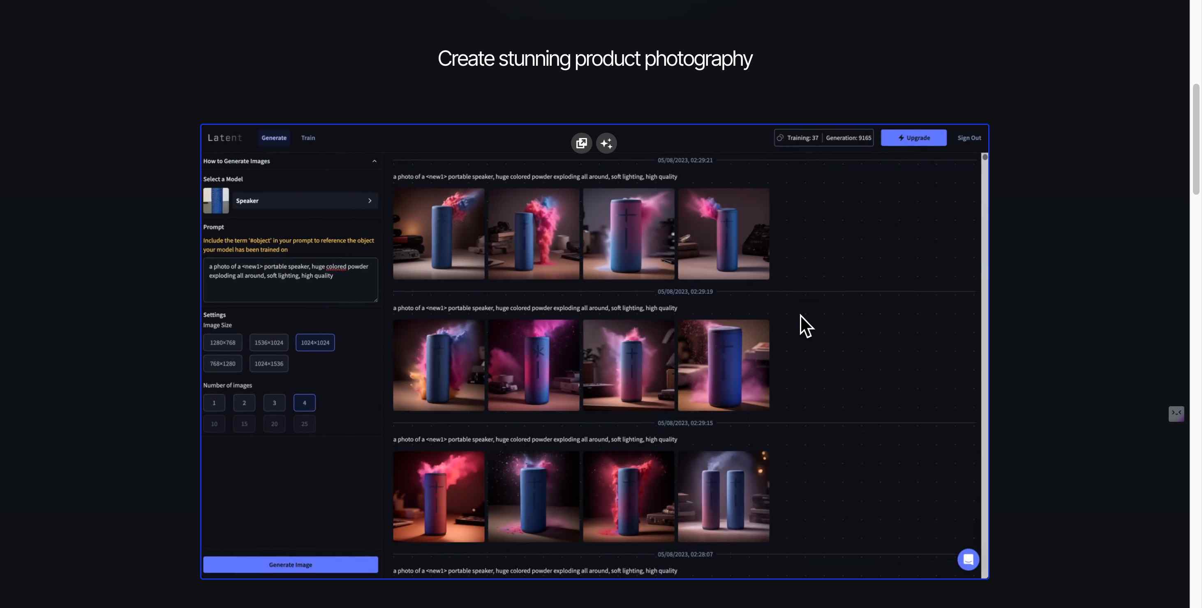The image size is (1202, 608).
Task: Open the chat support bubble icon
Action: click(968, 559)
